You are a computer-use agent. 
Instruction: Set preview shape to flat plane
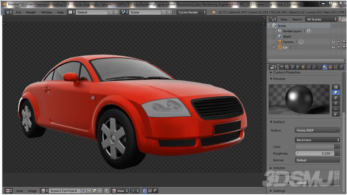click(336, 87)
